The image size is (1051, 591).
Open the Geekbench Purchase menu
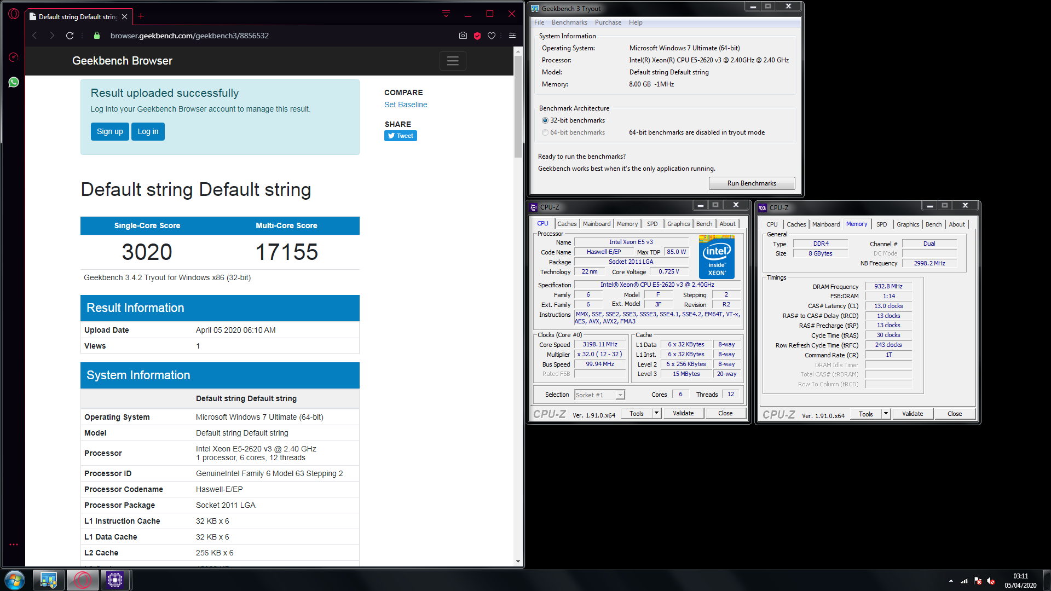click(608, 22)
